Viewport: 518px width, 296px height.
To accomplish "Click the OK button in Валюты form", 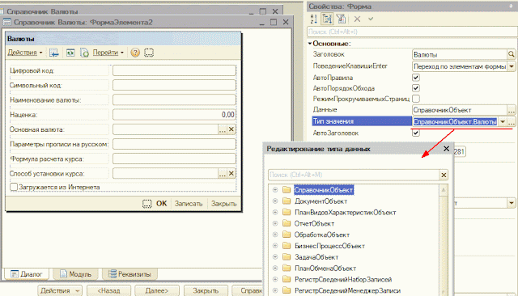I will click(x=161, y=204).
